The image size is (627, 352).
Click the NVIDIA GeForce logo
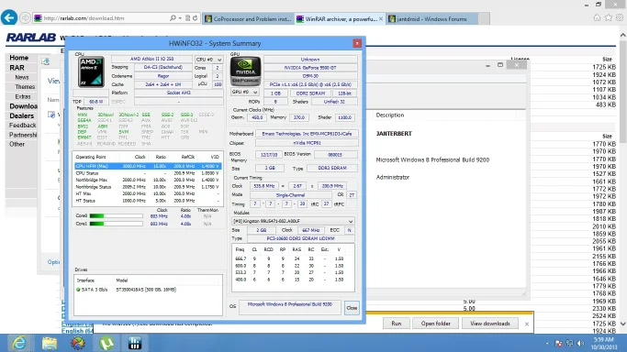[245, 71]
